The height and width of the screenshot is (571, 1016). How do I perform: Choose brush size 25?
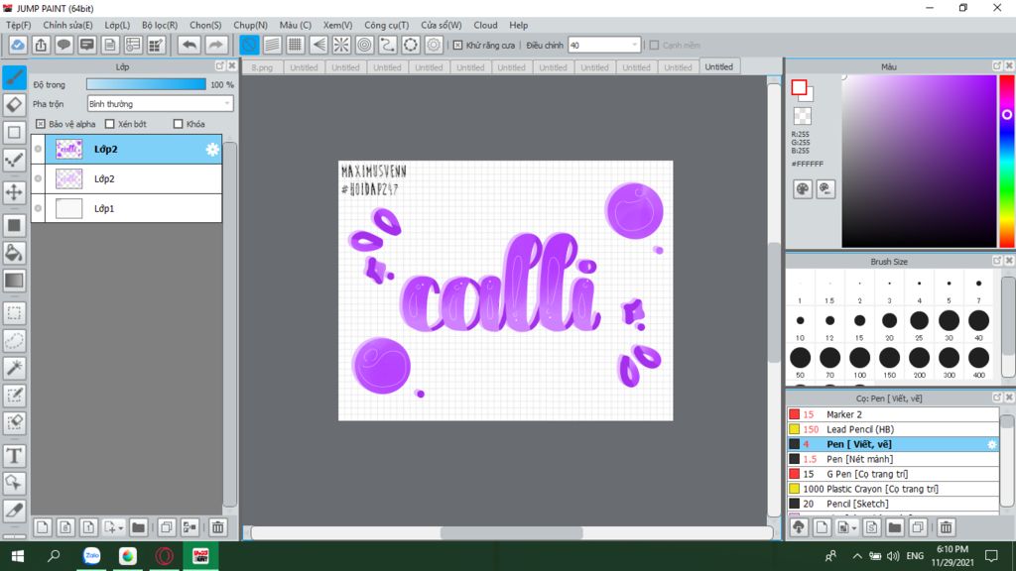[919, 321]
